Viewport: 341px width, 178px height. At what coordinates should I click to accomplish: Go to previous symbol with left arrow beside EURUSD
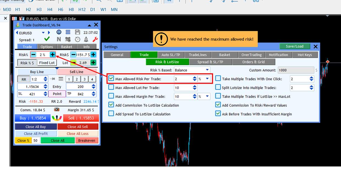[17, 33]
